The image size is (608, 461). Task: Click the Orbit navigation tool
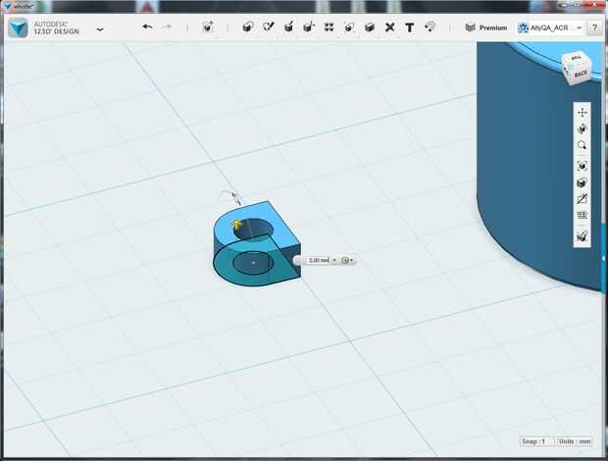(582, 128)
